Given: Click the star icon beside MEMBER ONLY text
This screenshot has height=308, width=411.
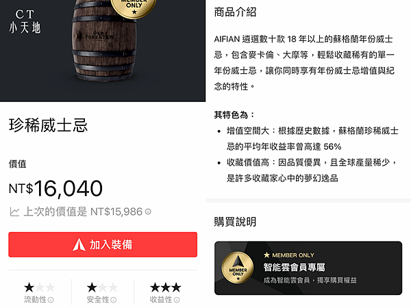Looking at the screenshot, I should click(x=266, y=255).
